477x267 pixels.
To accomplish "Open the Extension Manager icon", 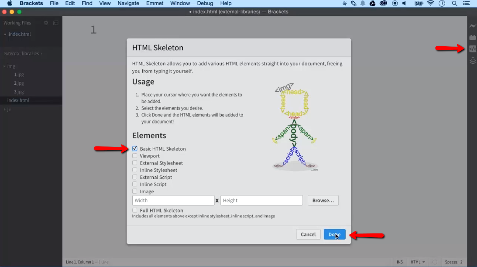I will pos(473,37).
